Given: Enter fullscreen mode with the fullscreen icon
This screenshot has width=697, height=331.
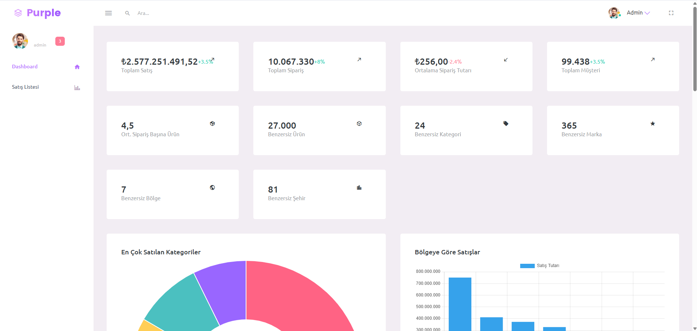Looking at the screenshot, I should coord(671,13).
